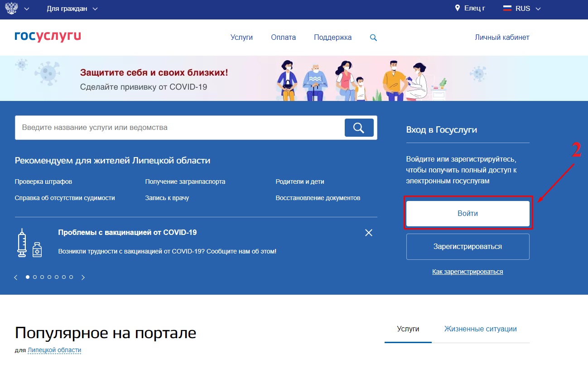Click the Вход в Госуслуги heading
The image size is (588, 373).
coord(442,130)
